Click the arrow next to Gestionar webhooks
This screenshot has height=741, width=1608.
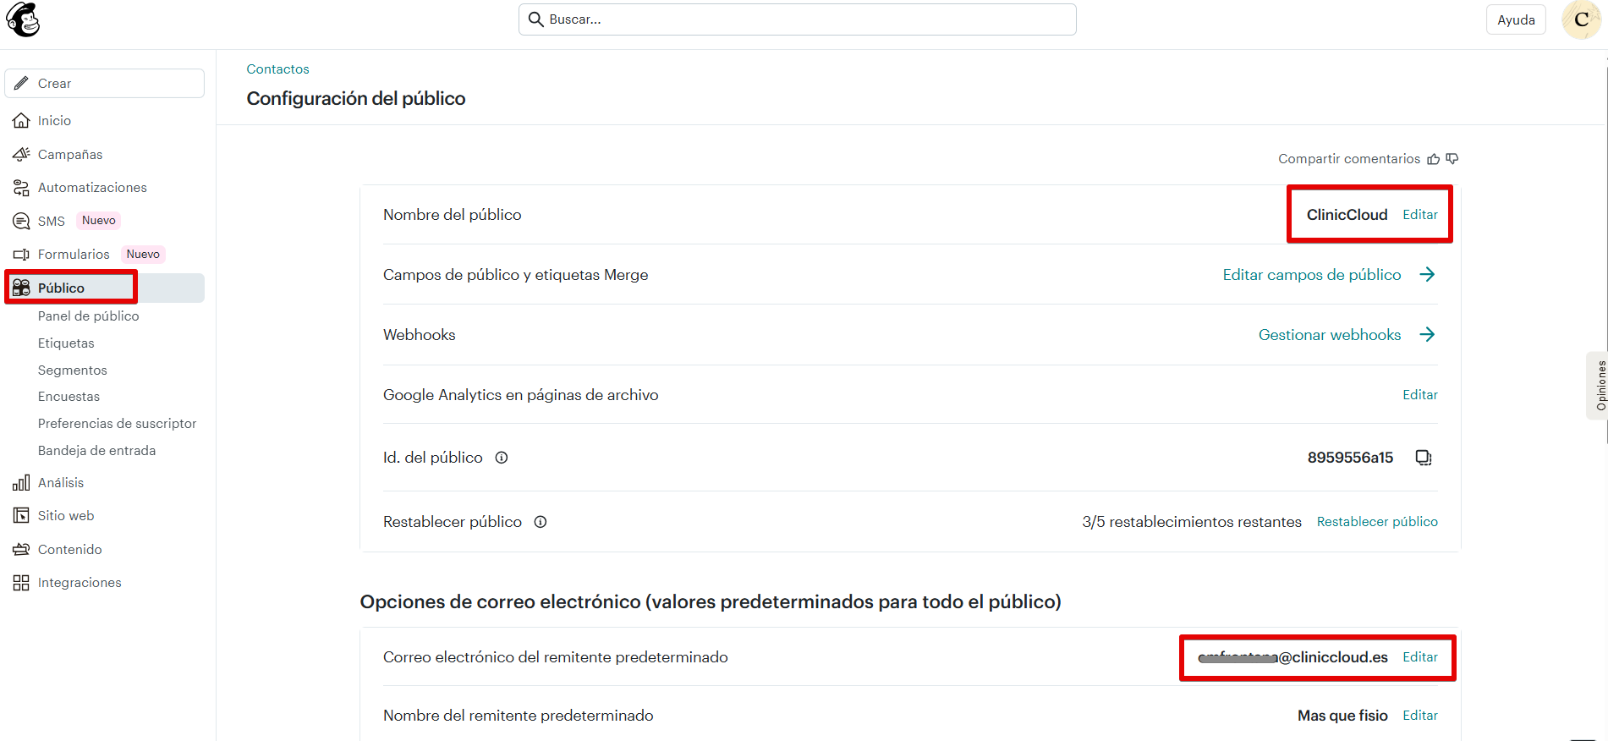tap(1427, 335)
